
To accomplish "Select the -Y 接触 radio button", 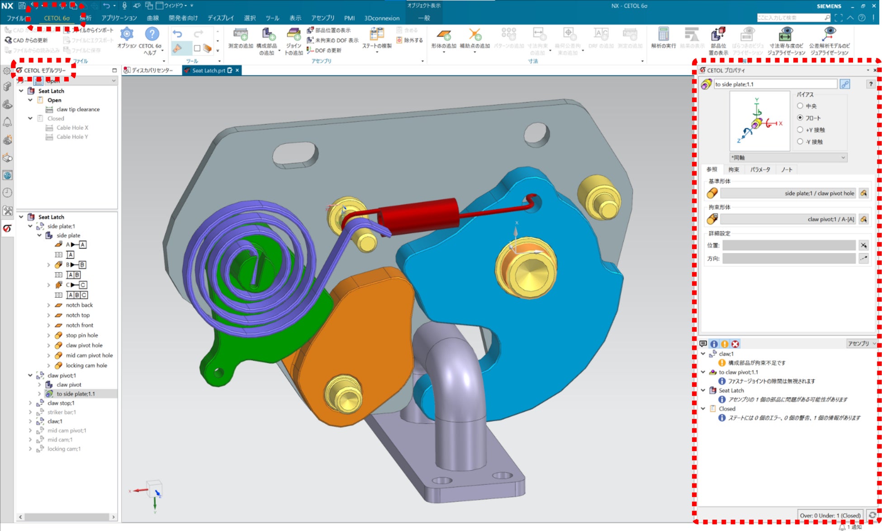I will click(800, 141).
